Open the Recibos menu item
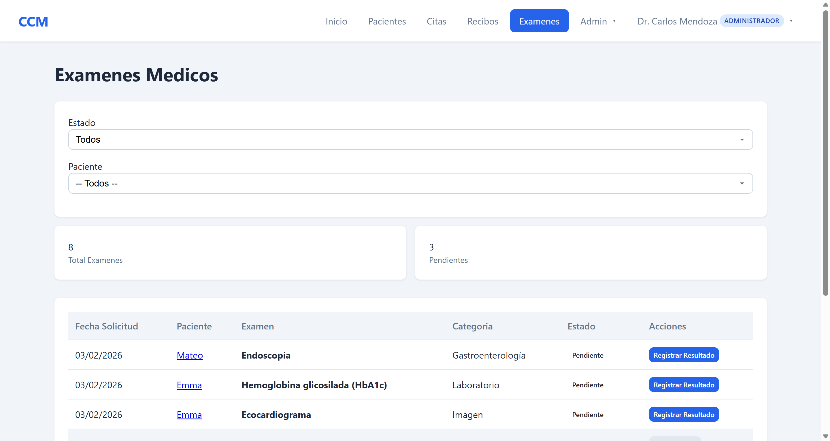 (482, 21)
